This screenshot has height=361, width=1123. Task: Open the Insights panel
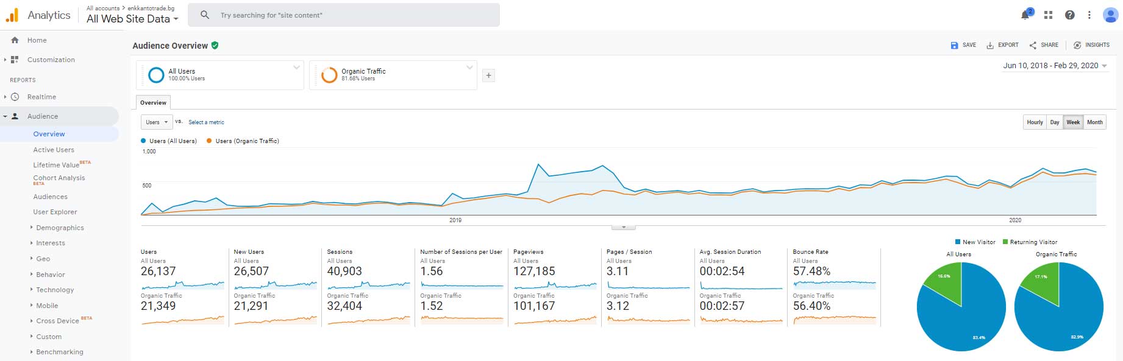pos(1091,45)
